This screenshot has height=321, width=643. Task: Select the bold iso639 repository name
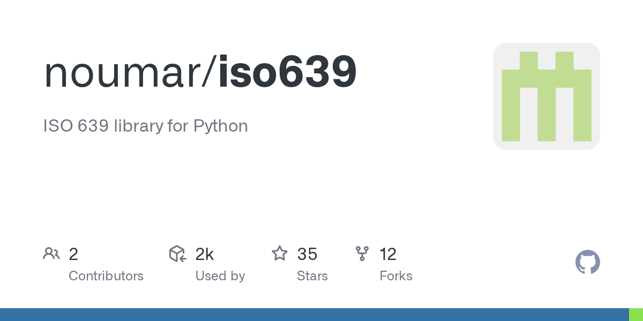tap(287, 72)
